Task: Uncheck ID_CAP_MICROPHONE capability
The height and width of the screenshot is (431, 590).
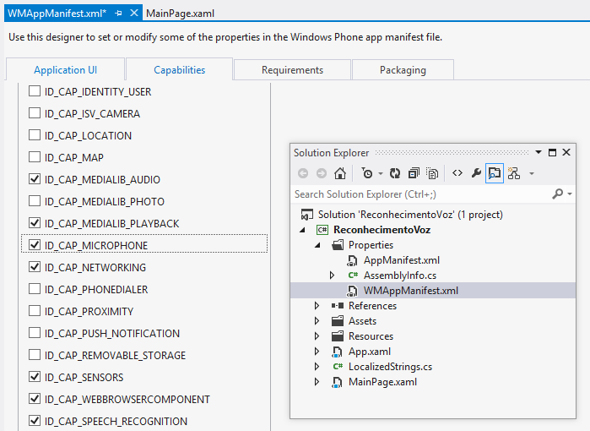Action: point(35,245)
